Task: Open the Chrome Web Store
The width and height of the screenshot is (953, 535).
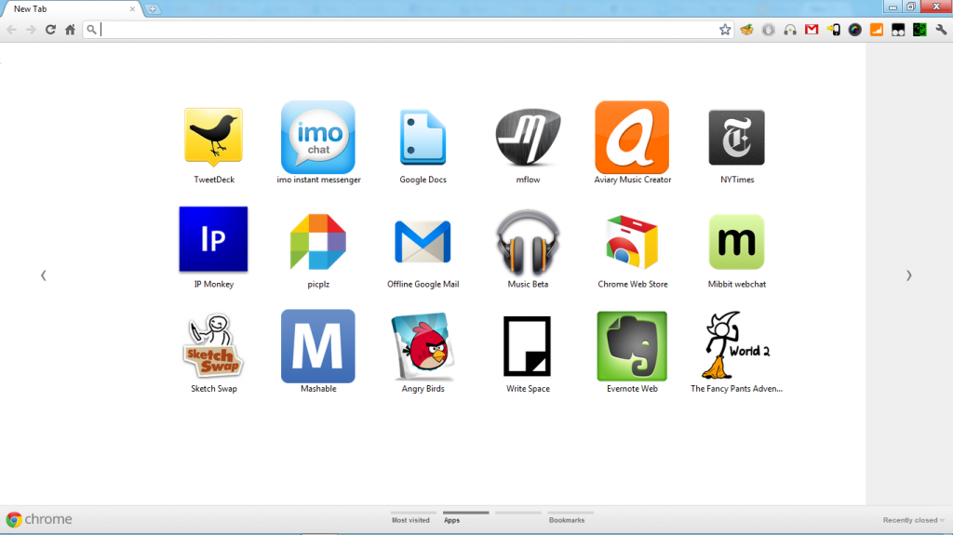Action: pyautogui.click(x=632, y=242)
